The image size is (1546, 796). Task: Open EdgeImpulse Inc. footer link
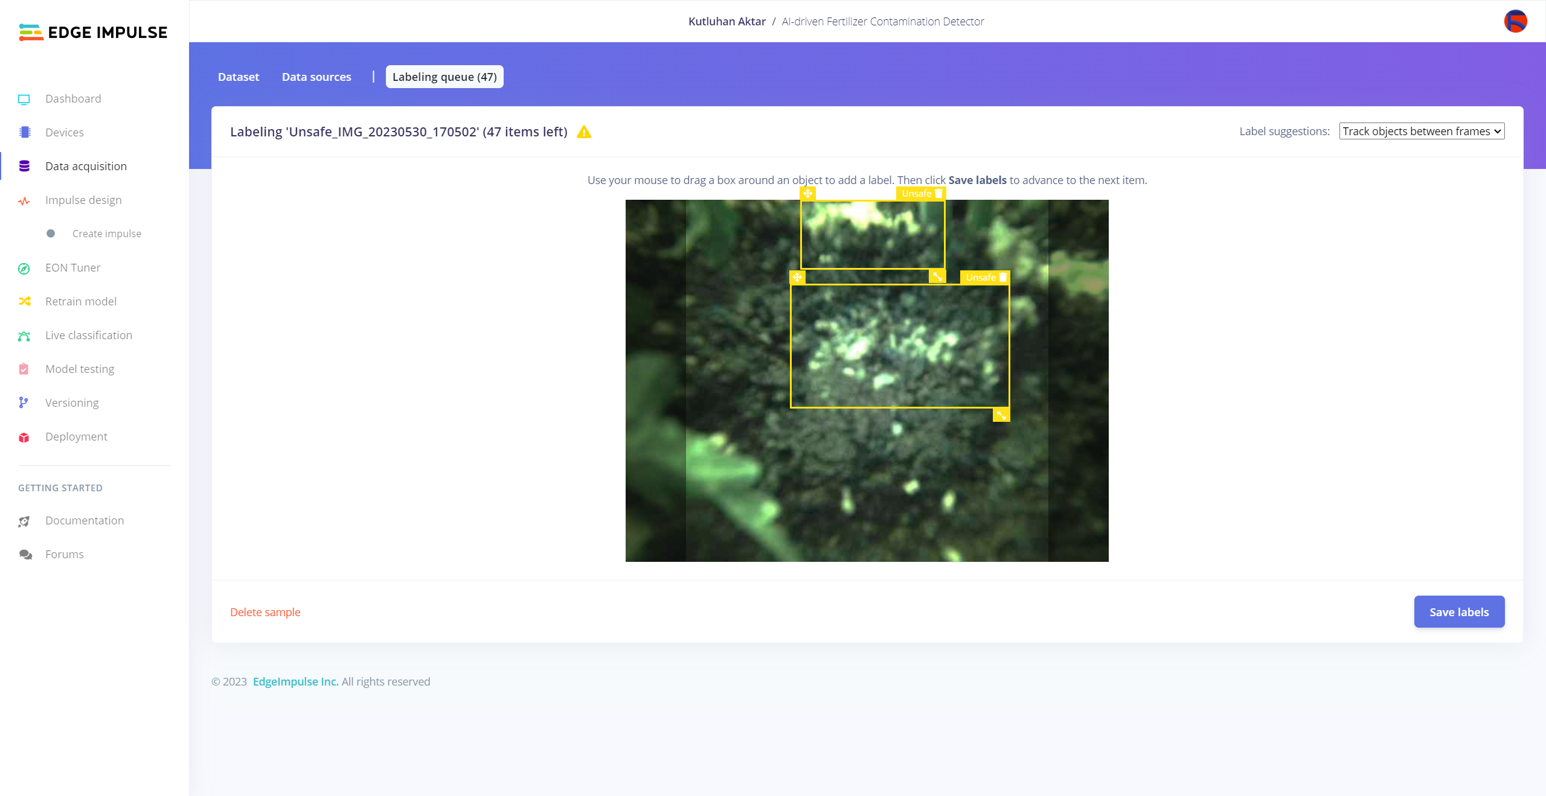[295, 682]
